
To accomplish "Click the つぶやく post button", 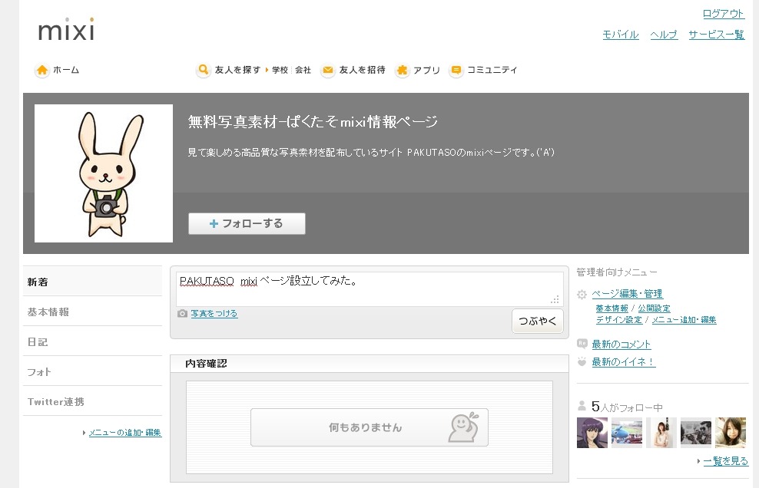I will (x=537, y=321).
